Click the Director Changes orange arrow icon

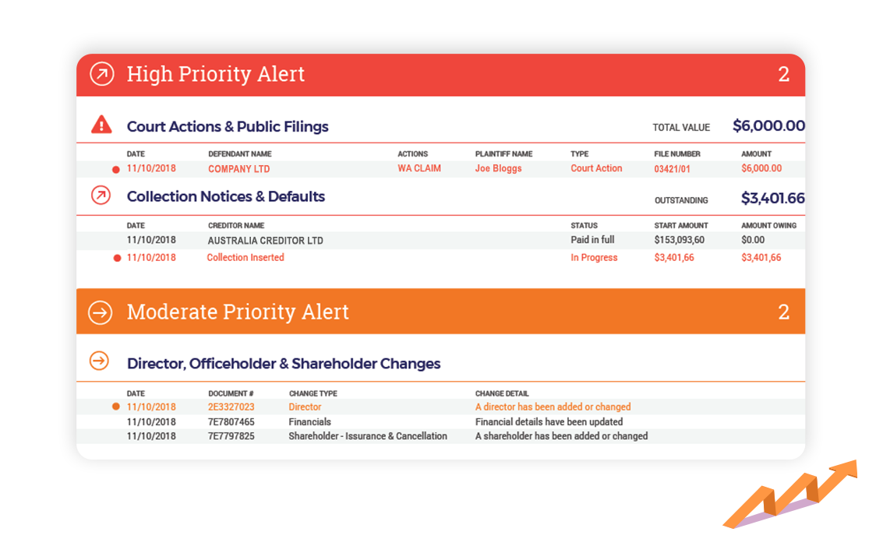pos(99,361)
